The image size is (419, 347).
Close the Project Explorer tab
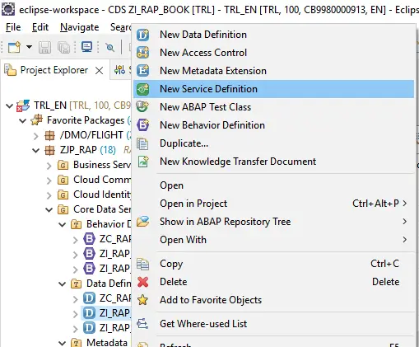(99, 71)
